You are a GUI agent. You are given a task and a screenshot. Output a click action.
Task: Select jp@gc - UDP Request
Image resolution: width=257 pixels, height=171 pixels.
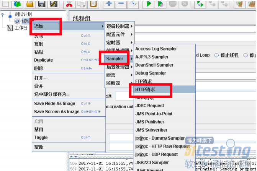pos(164,155)
